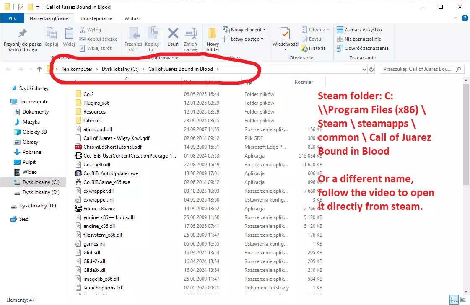
Task: Select Editor_x86.exe file
Action: tap(95, 209)
